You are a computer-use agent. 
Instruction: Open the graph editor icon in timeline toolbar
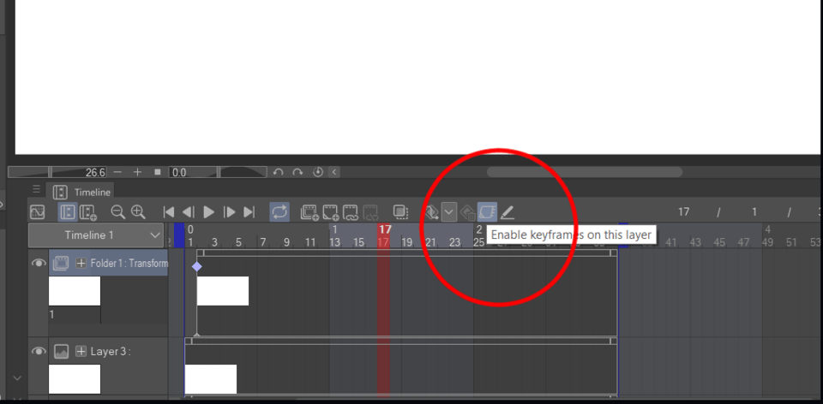[x=37, y=212]
